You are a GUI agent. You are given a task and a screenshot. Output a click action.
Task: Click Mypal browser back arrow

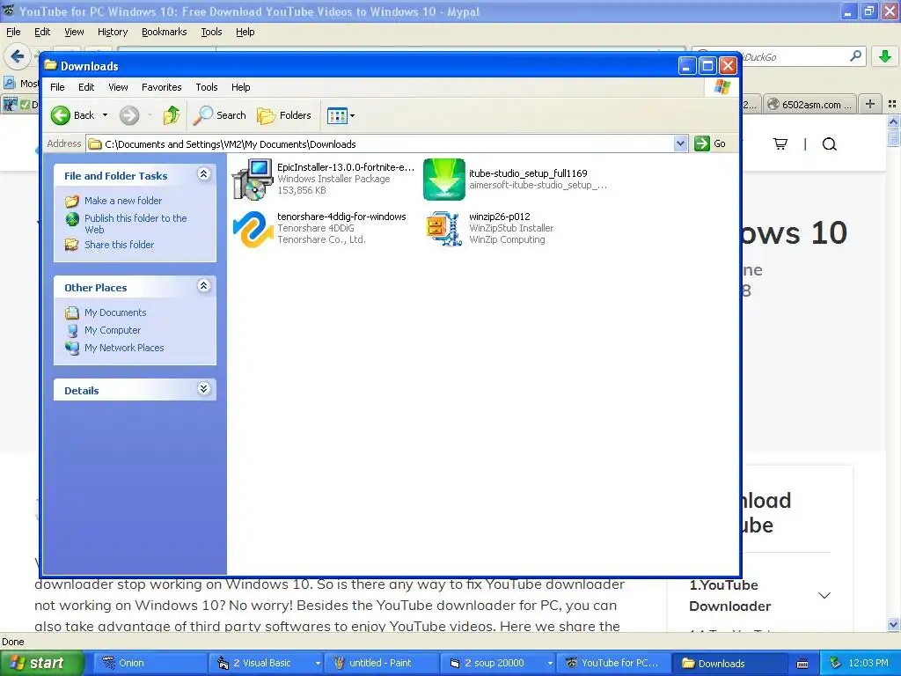[x=17, y=56]
